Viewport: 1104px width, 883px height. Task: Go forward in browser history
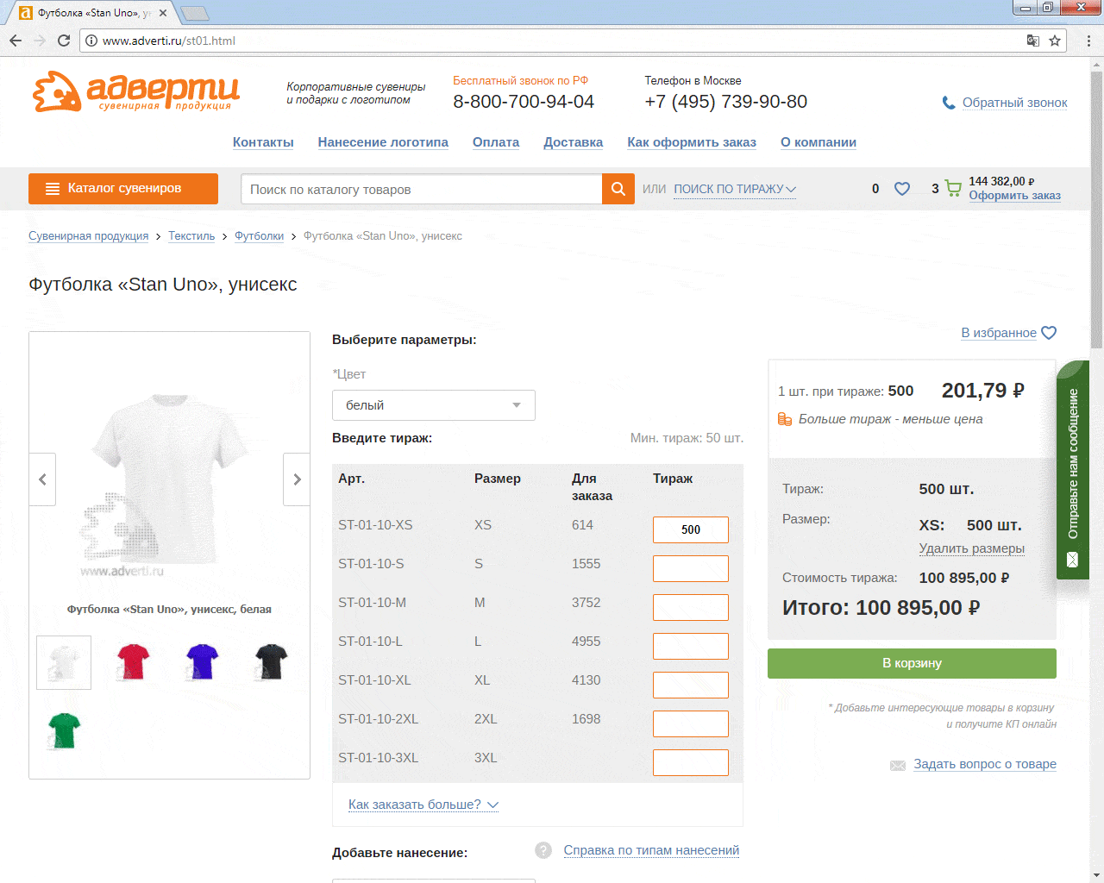coord(40,41)
